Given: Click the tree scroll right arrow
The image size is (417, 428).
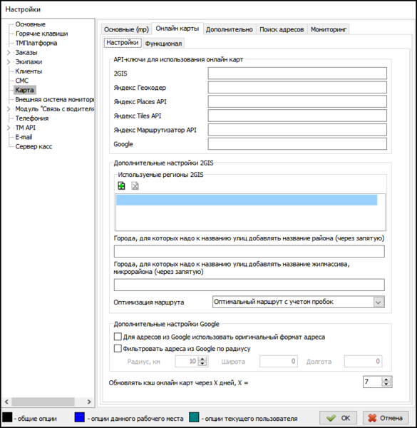Looking at the screenshot, I should [x=89, y=402].
